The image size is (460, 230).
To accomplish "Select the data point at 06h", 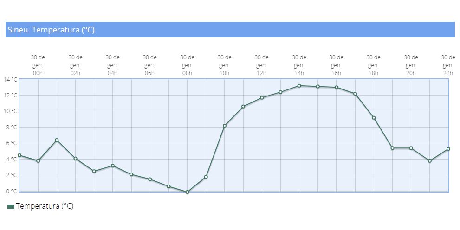I will (150, 179).
